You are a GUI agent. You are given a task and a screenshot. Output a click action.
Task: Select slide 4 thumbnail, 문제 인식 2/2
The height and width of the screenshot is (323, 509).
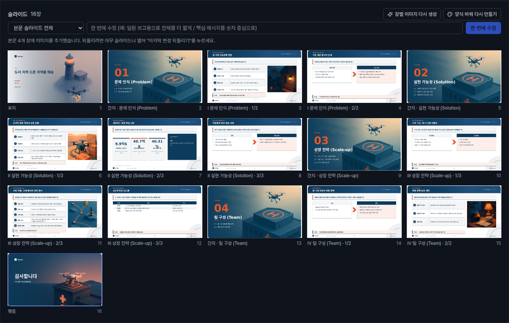[x=354, y=77]
